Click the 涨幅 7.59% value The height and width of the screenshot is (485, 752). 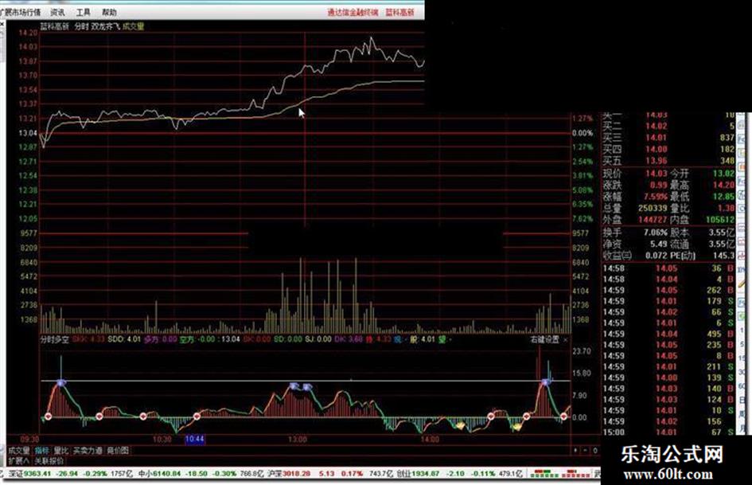656,197
